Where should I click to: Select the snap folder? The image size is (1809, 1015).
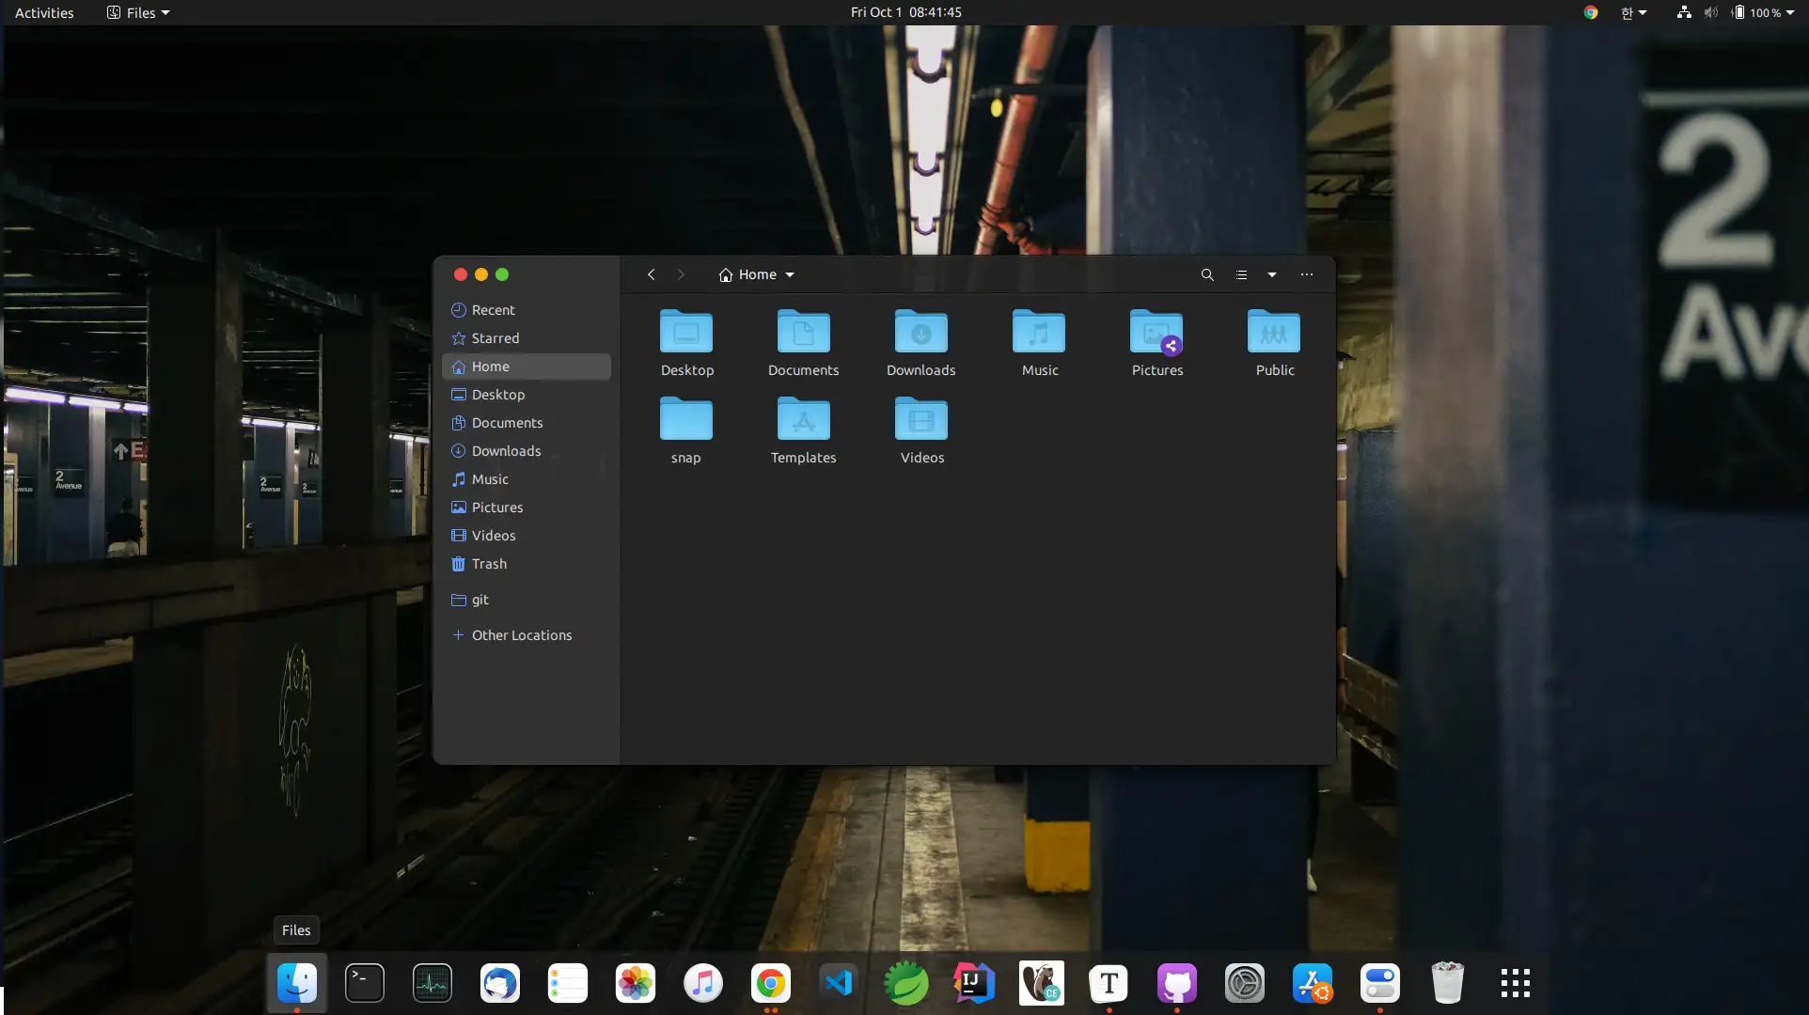[685, 420]
